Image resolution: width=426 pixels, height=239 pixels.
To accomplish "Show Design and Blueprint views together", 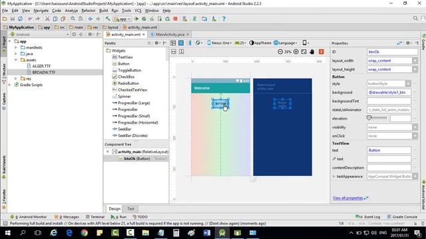I will 190,42.
